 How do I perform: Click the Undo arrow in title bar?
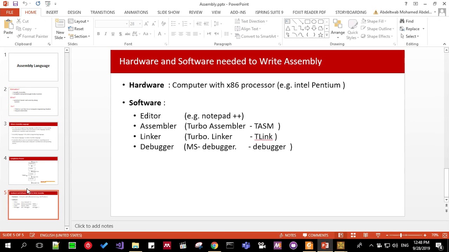25,4
